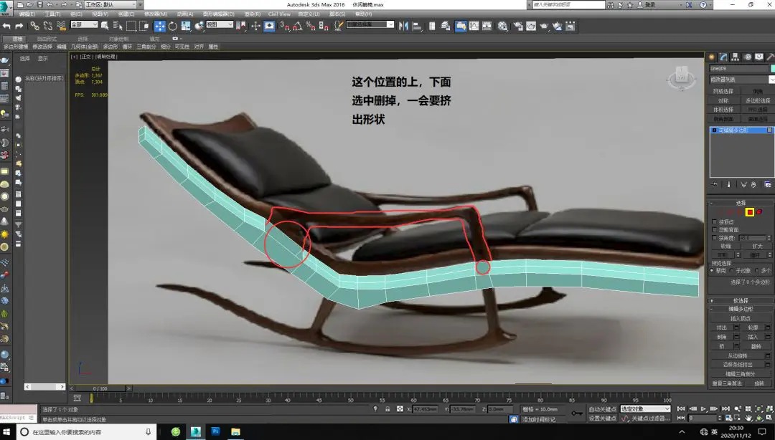Switch to the Hierarchy panel tab icon

tap(736, 57)
